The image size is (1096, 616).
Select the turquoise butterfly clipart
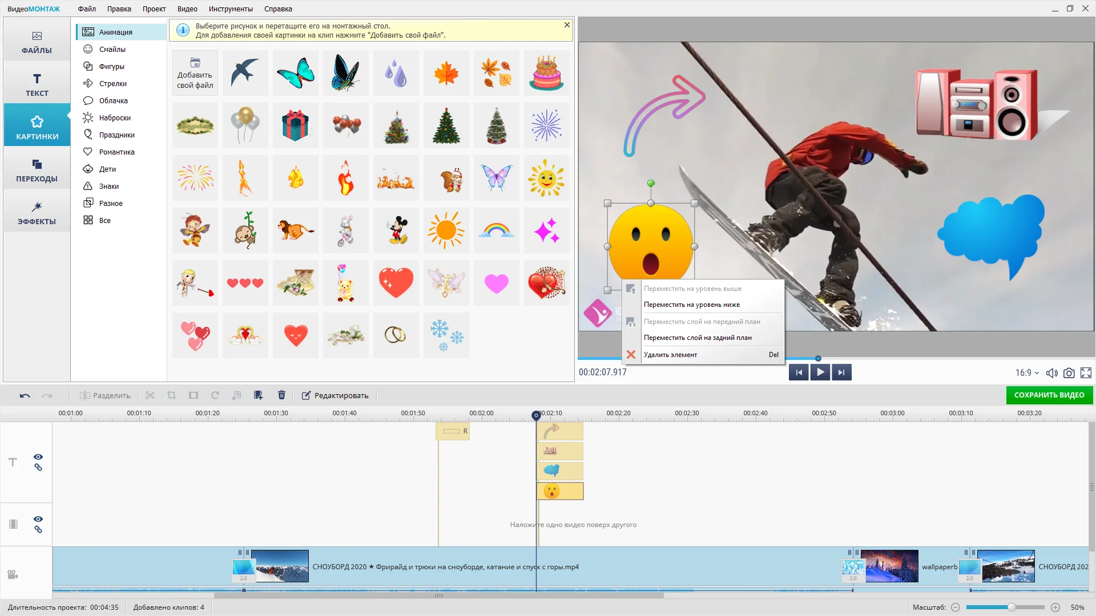tap(296, 73)
